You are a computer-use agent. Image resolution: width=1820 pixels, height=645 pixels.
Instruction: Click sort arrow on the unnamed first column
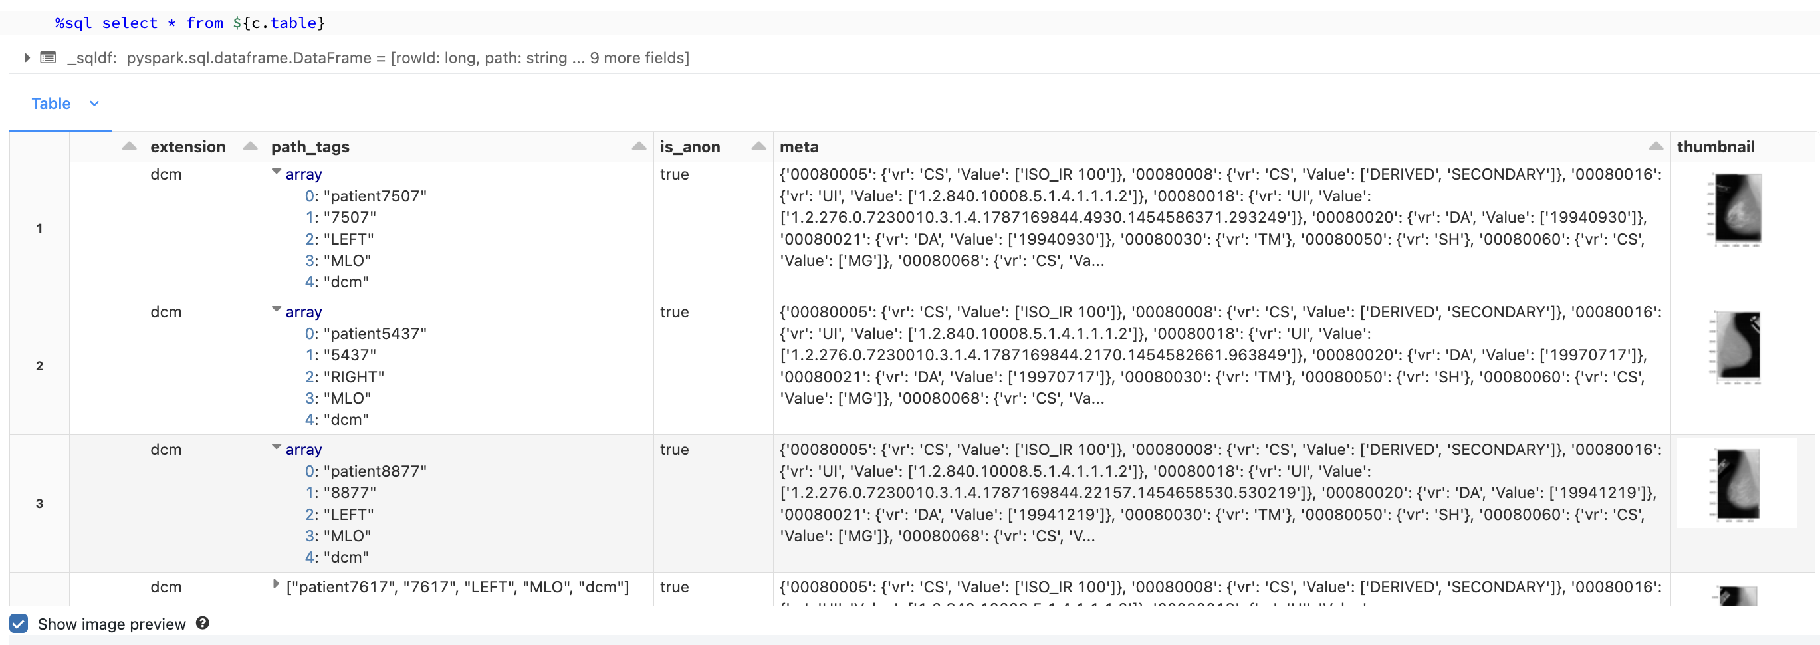click(128, 146)
